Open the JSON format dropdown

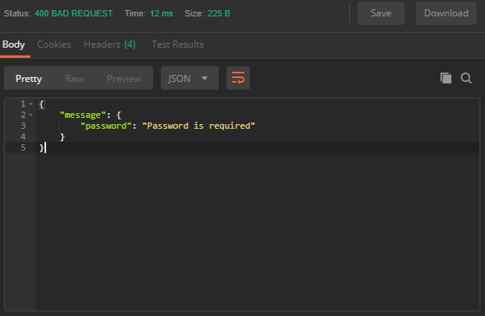pyautogui.click(x=190, y=78)
